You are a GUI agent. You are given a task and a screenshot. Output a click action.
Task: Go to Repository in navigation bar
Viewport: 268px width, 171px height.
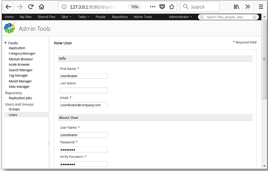(x=120, y=17)
